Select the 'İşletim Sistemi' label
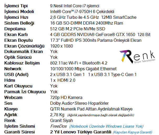This screenshot has width=159, height=135. pos(20,126)
